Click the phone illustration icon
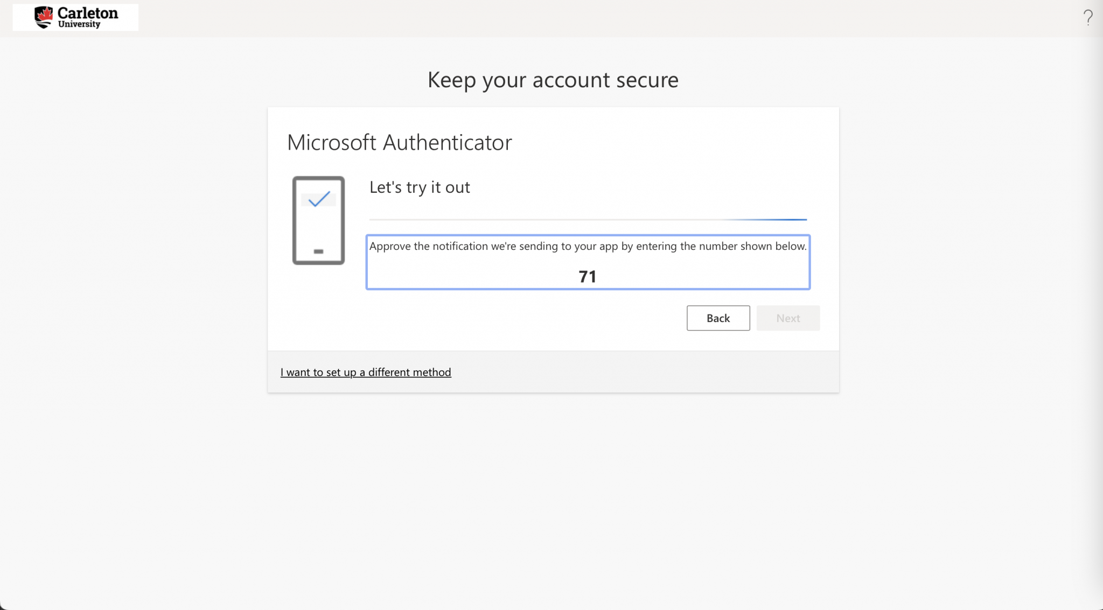Viewport: 1103px width, 610px height. [x=318, y=220]
